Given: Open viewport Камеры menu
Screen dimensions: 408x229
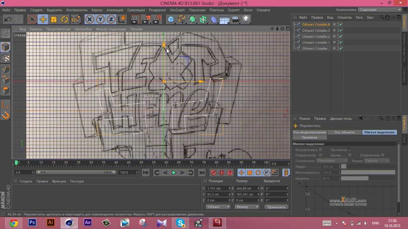Looking at the screenshot, I should pyautogui.click(x=36, y=29).
